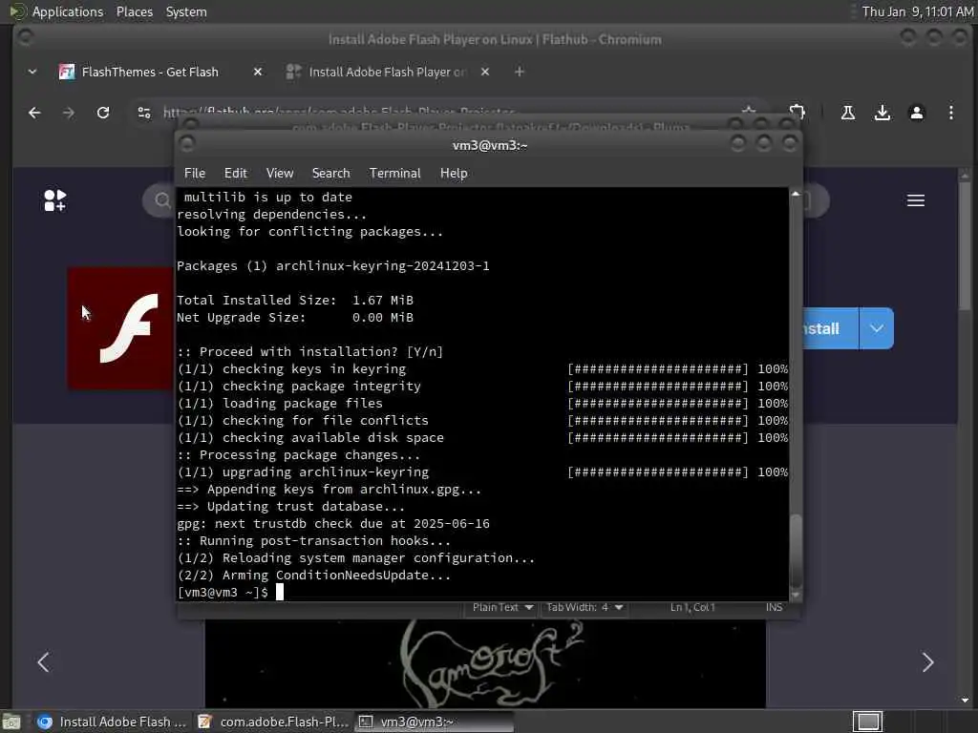Click the '(2/2) Arming ConditionNeedsUpdate...' line
This screenshot has width=978, height=733.
[x=313, y=576]
